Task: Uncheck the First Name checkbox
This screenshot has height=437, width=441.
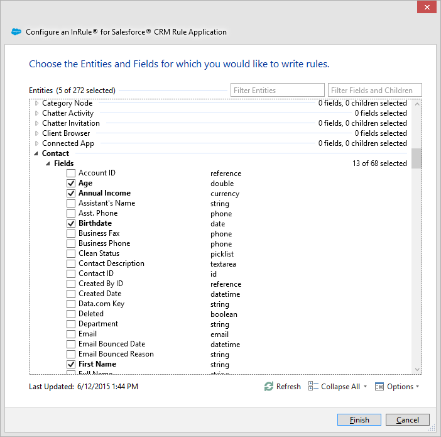Action: point(71,364)
